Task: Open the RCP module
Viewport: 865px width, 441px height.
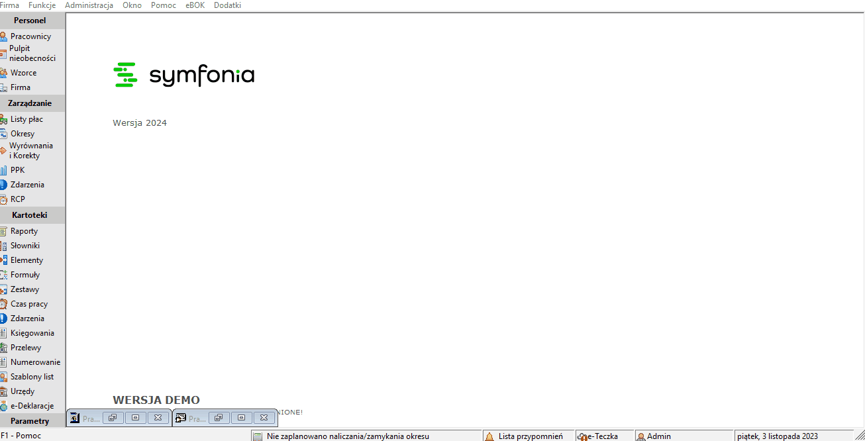Action: [x=17, y=199]
